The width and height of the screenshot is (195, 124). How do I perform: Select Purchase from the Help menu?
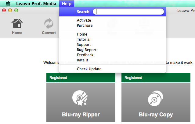pyautogui.click(x=113, y=26)
